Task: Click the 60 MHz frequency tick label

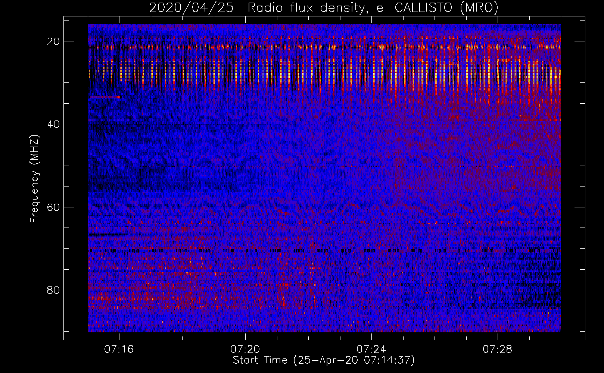Action: point(54,207)
